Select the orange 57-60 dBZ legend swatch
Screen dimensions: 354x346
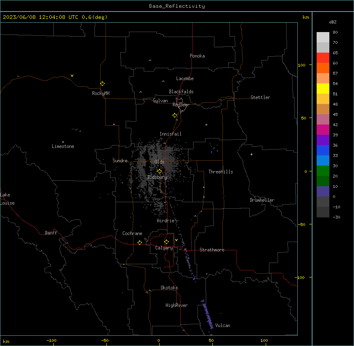point(323,68)
